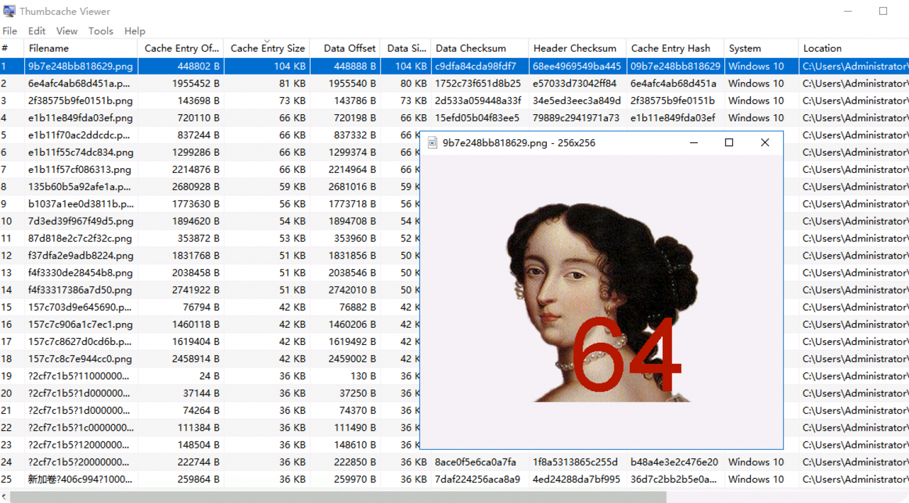Open the View menu

click(66, 31)
